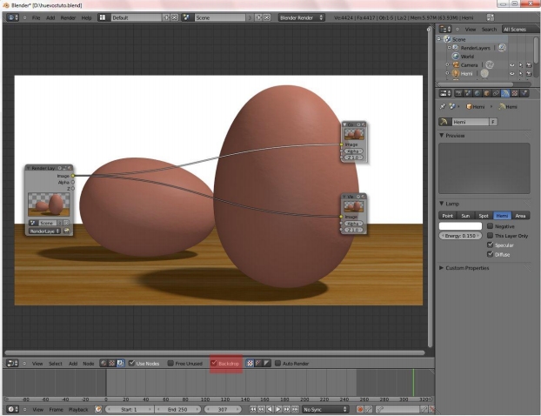Open the File menu
This screenshot has width=541, height=416.
click(x=37, y=17)
